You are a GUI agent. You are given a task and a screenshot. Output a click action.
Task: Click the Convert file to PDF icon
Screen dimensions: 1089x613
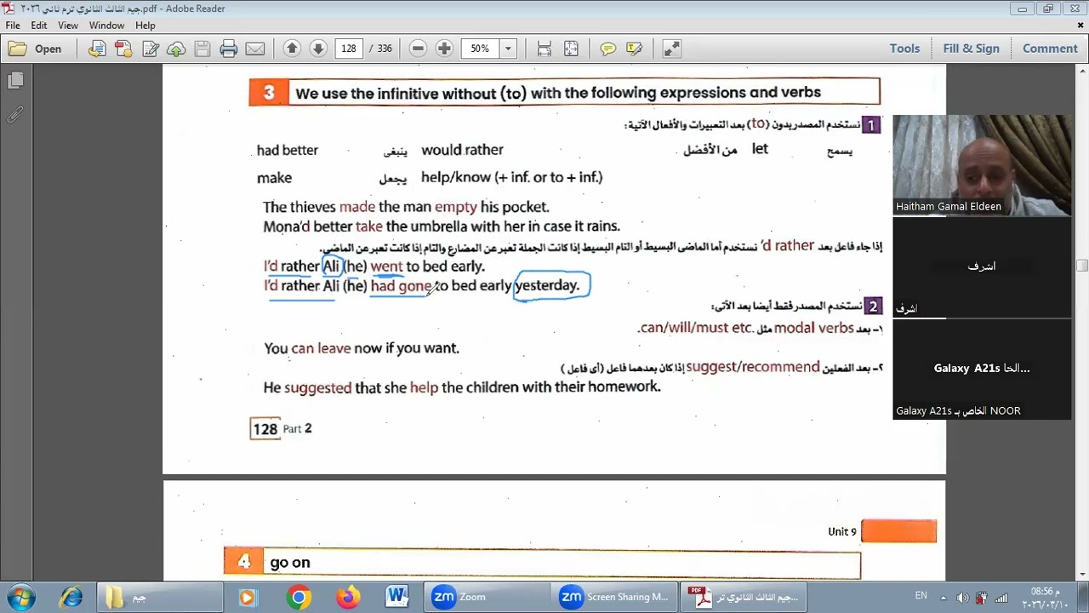pyautogui.click(x=97, y=49)
